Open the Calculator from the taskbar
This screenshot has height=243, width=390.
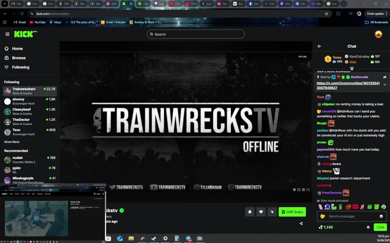click(x=177, y=239)
